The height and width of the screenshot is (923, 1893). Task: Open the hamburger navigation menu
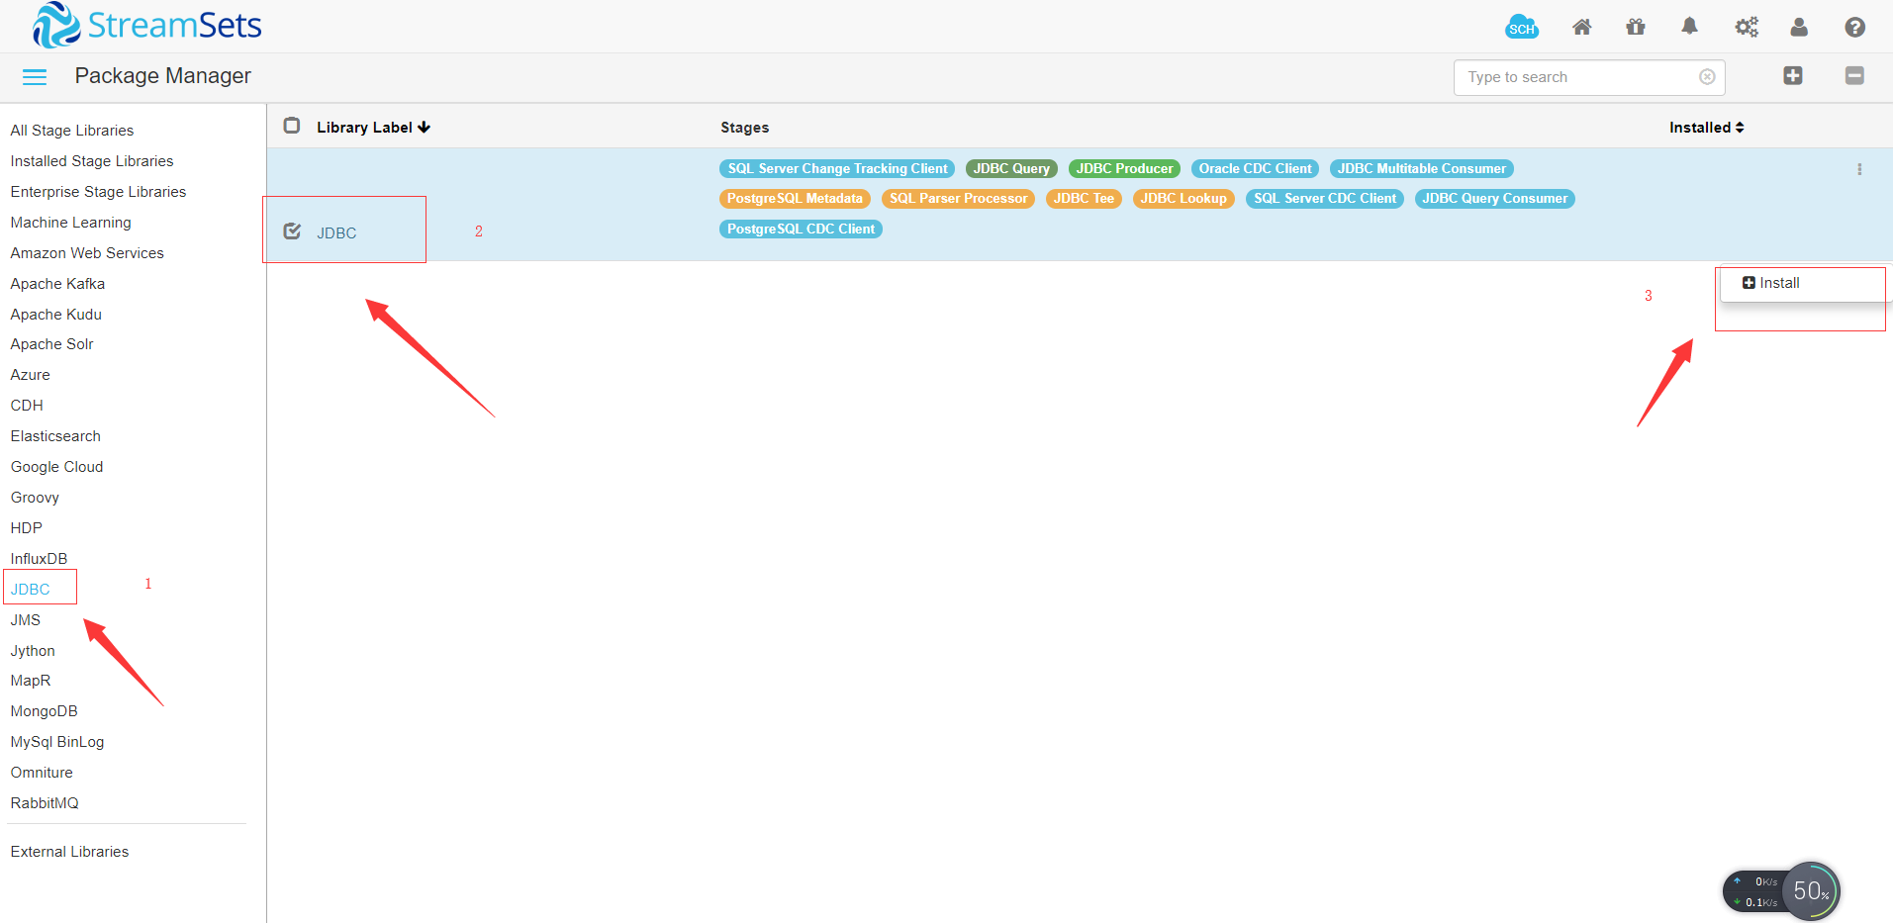coord(34,75)
